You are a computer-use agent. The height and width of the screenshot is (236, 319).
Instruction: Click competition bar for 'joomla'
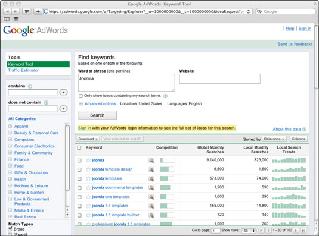pos(167,161)
